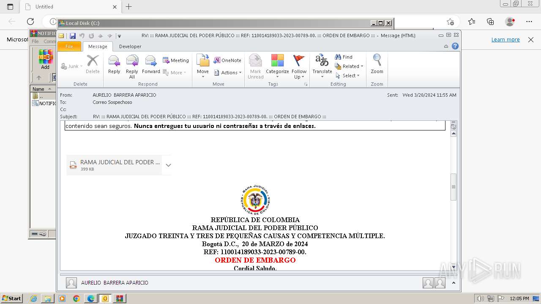The width and height of the screenshot is (541, 304).
Task: Show the clock at 12:05 PM
Action: point(519,299)
